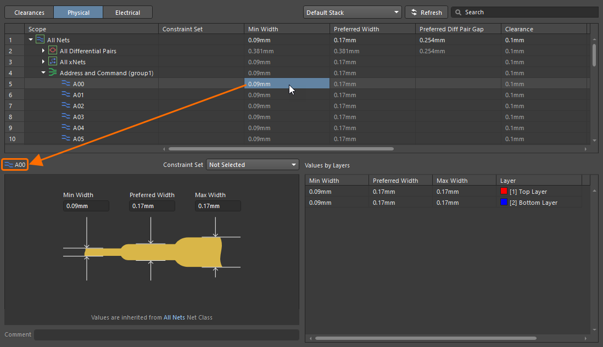
Task: Click the A05 net icon
Action: click(x=66, y=139)
